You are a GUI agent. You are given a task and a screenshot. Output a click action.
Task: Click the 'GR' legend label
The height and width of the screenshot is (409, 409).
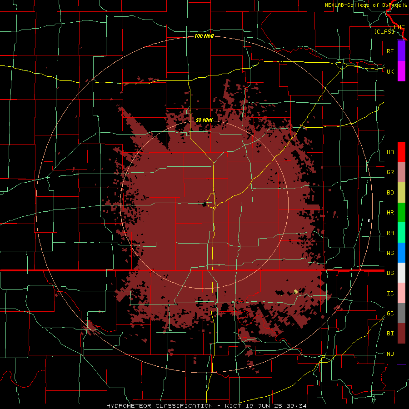(390, 172)
